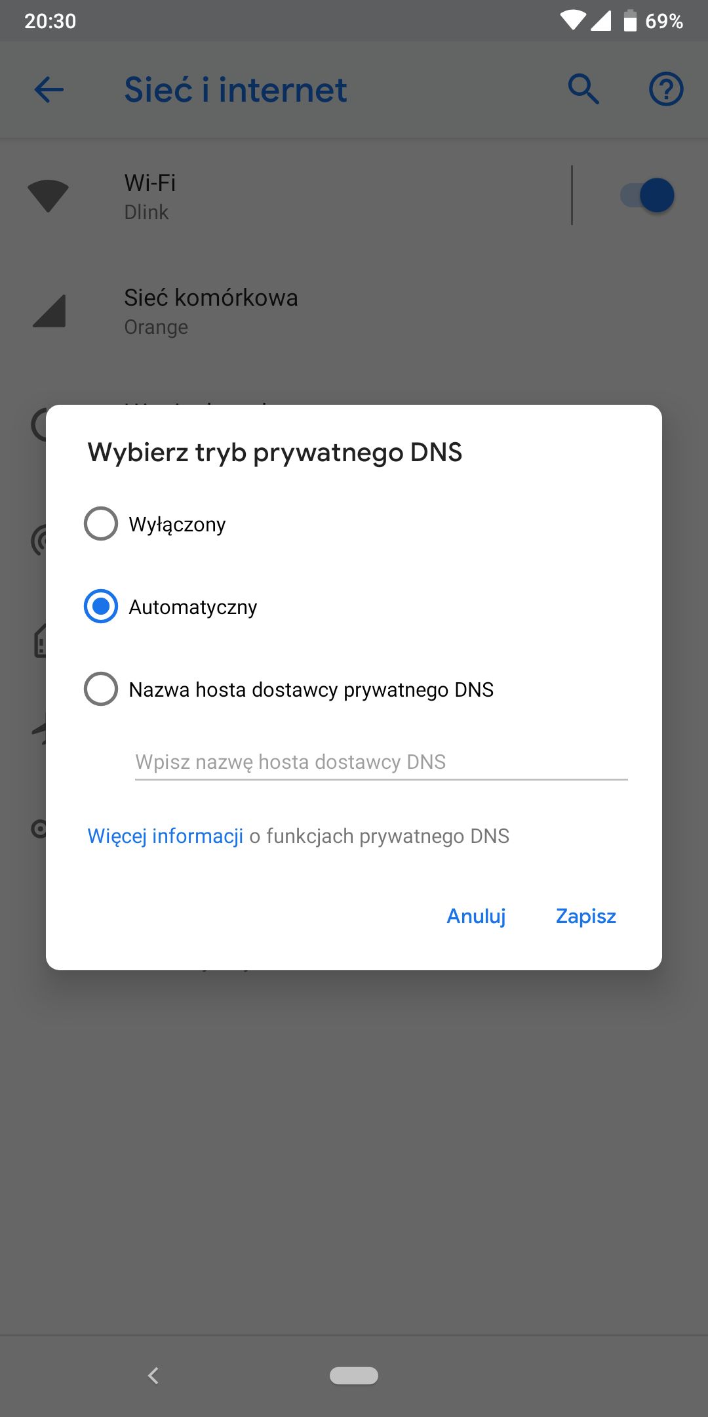
Task: Tap the battery icon in status bar
Action: click(630, 21)
